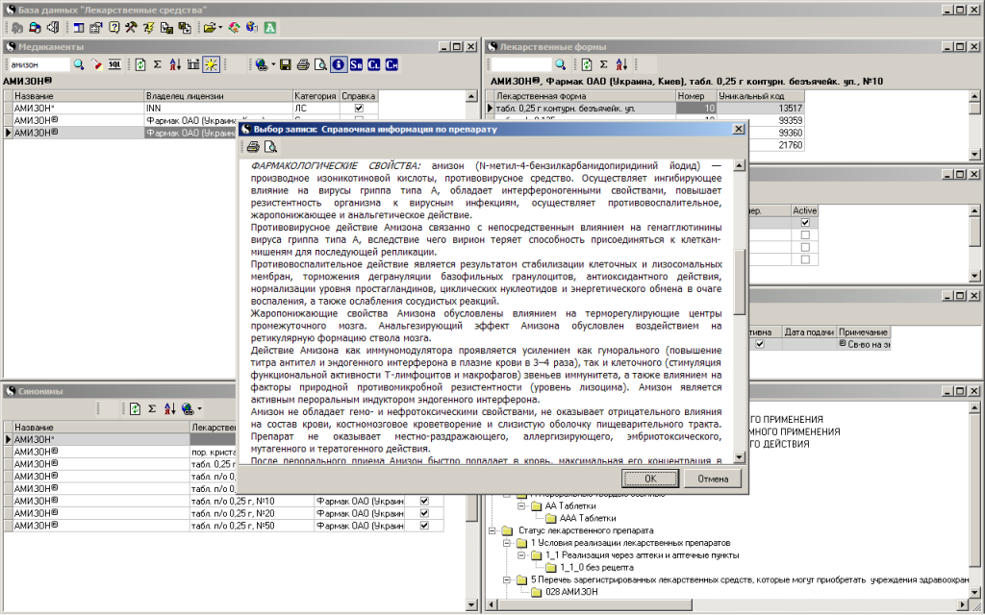Select the 028 АМИЗОН tree item

pos(571,592)
